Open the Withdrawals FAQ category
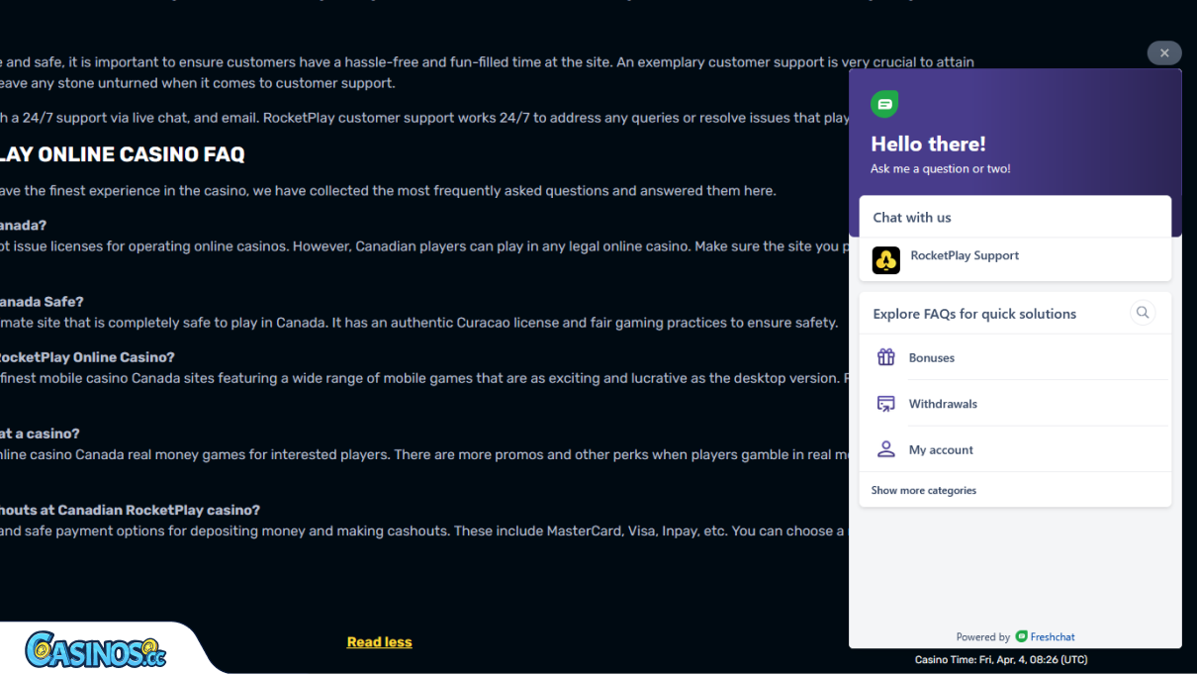The image size is (1197, 674). click(1015, 404)
